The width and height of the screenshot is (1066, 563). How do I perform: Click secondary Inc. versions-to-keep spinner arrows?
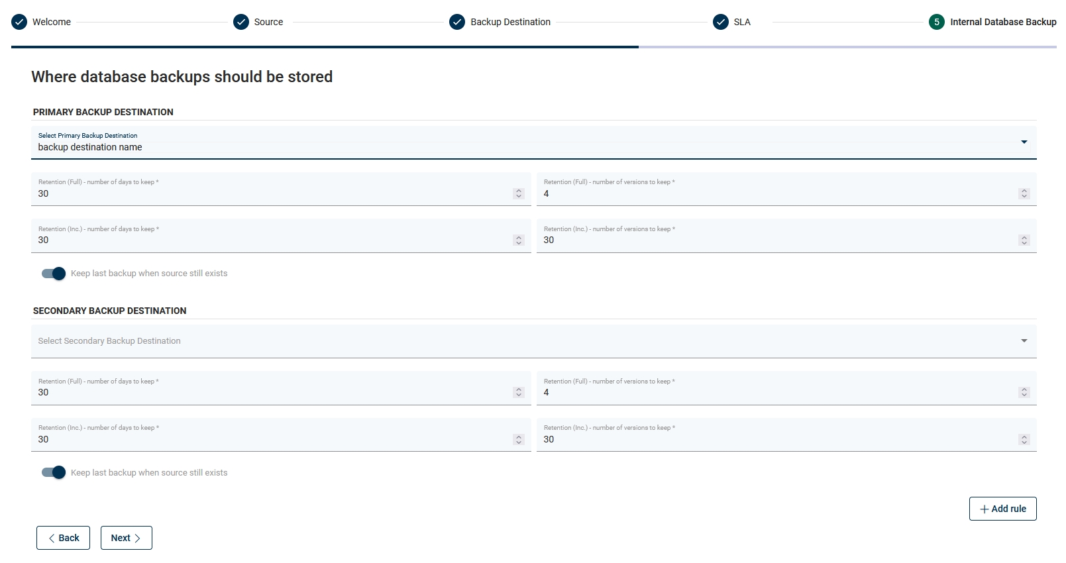[x=1024, y=439]
